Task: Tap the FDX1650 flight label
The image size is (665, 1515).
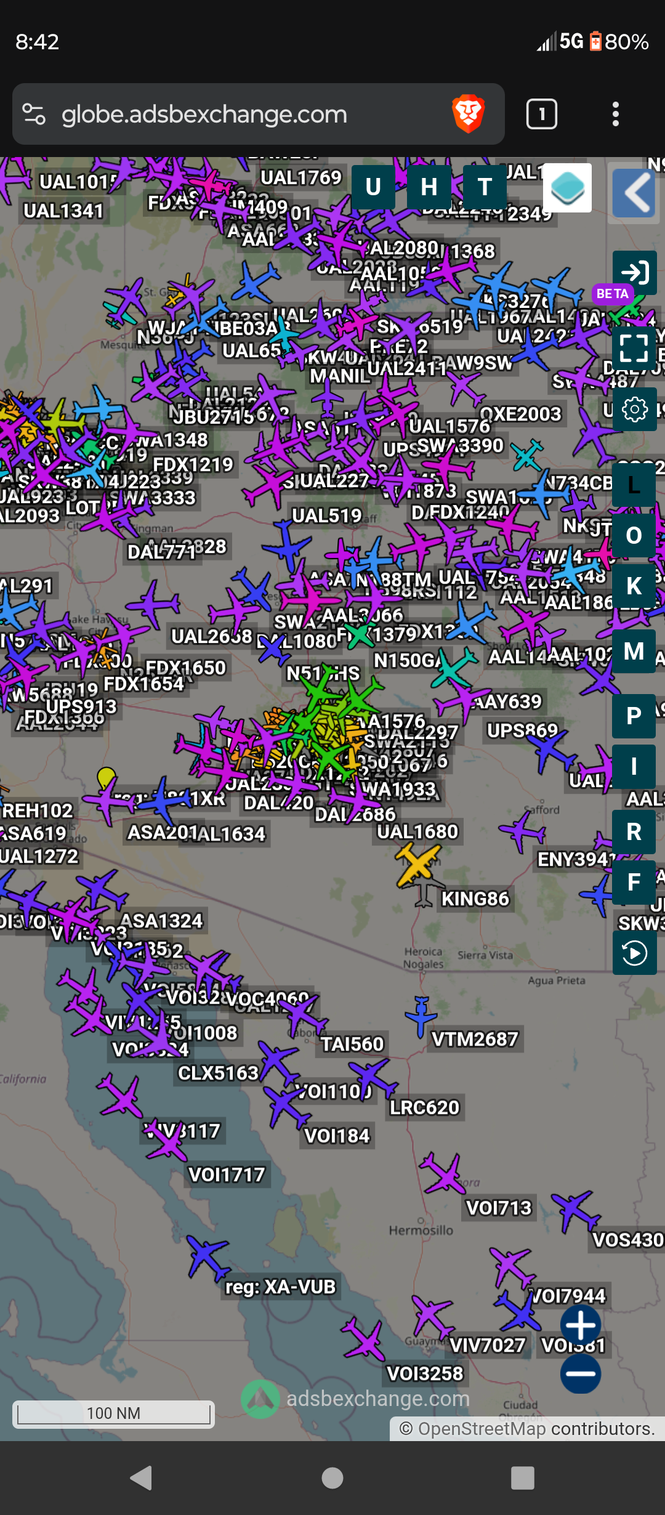Action: point(185,668)
